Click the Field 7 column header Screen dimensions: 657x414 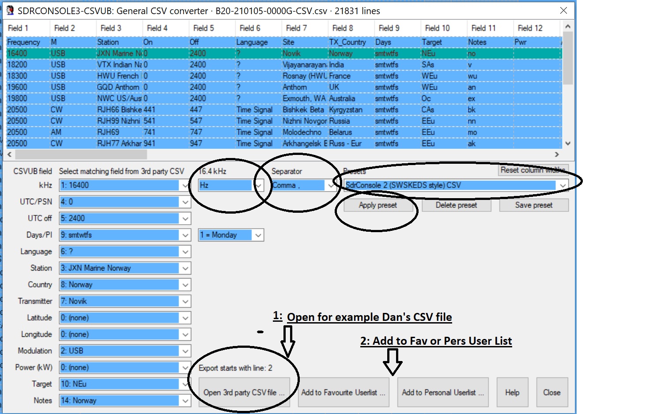pyautogui.click(x=305, y=28)
